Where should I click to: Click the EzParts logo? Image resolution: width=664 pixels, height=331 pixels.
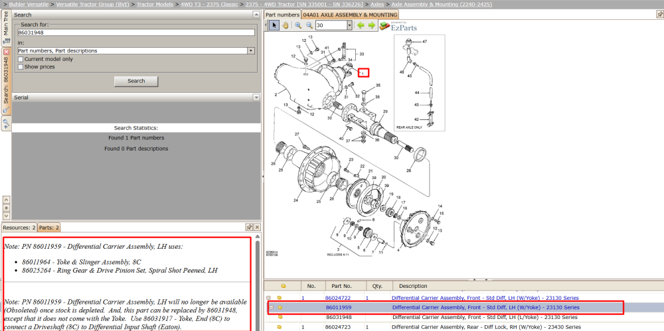pos(398,27)
